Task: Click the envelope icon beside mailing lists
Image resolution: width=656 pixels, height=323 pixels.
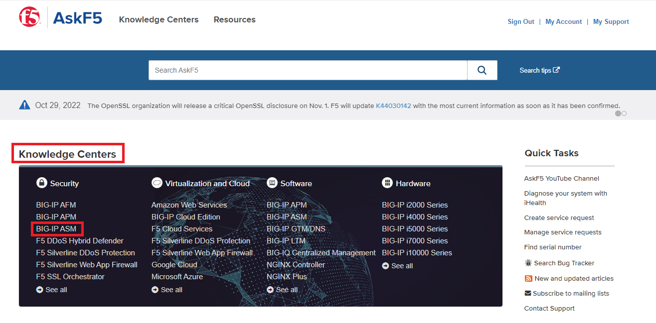Action: click(x=528, y=293)
